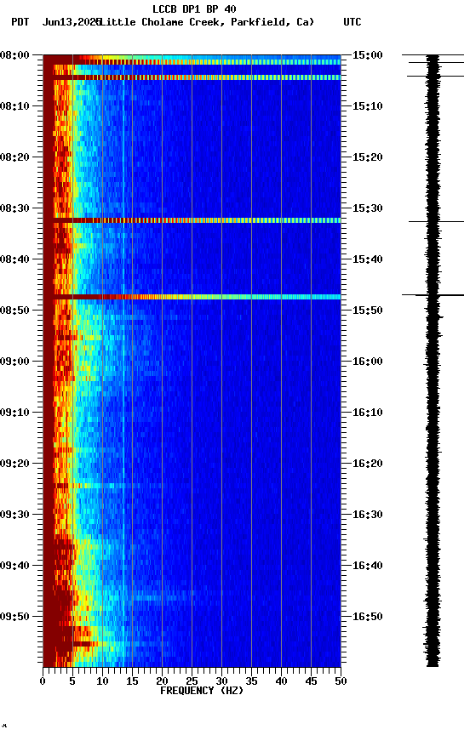Image resolution: width=470 pixels, height=735 pixels.
Task: Click the '09:40' PDT time label
Action: [14, 566]
